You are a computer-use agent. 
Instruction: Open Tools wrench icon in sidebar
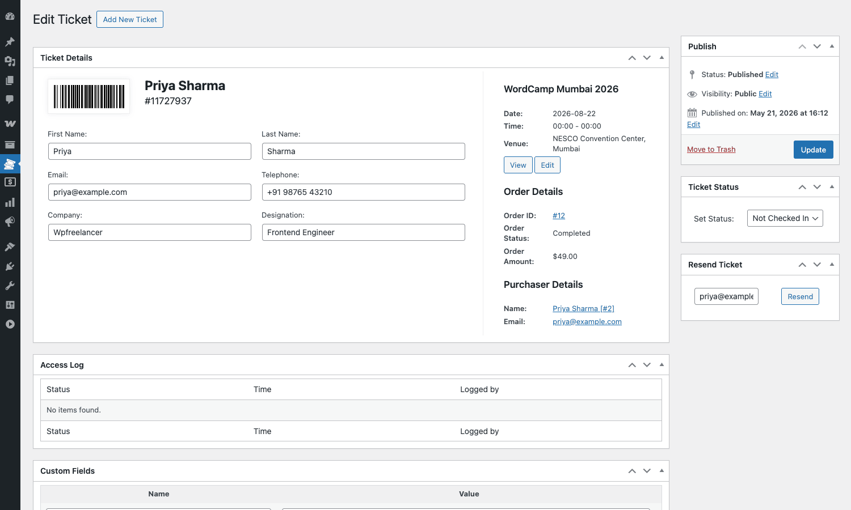10,285
